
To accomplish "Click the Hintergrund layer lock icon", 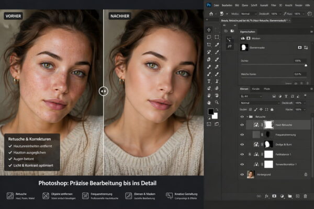I will tap(306, 175).
